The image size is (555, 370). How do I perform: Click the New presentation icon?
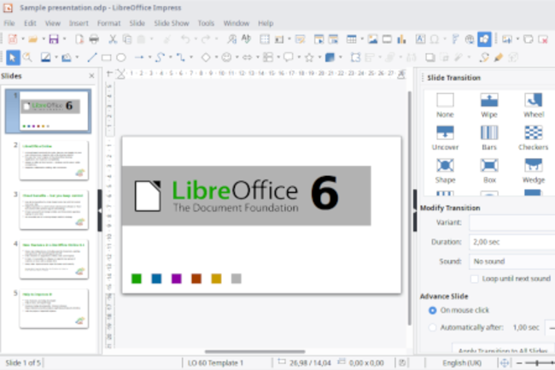tap(13, 39)
